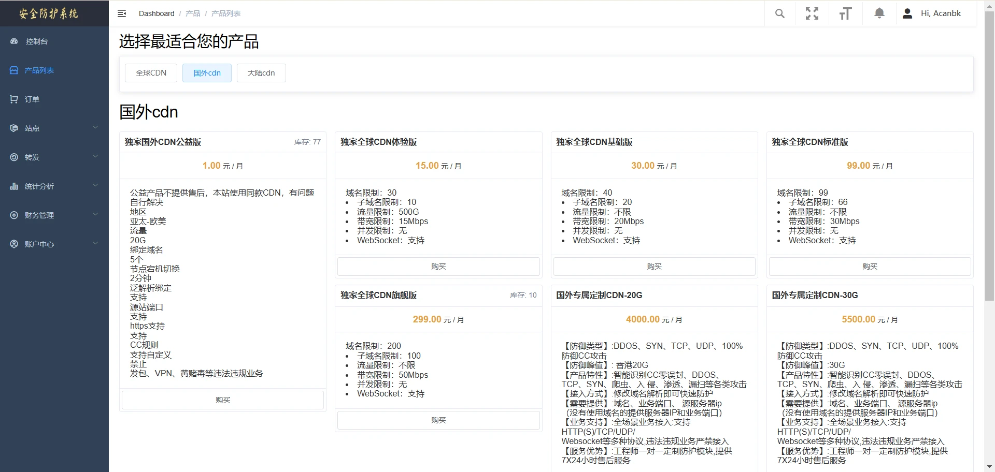Expand the 账户中心 sidebar submenu
The width and height of the screenshot is (995, 472).
[54, 244]
